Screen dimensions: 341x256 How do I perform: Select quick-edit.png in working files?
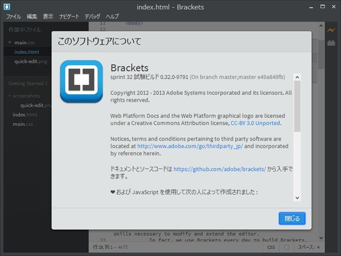coord(31,62)
